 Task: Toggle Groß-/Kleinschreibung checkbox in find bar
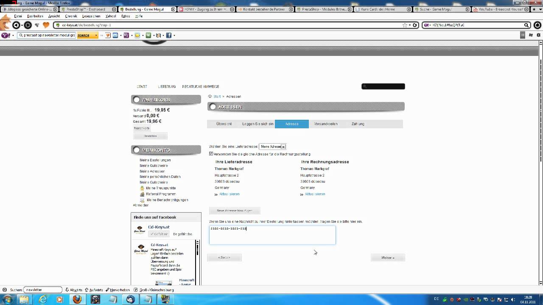[136, 290]
